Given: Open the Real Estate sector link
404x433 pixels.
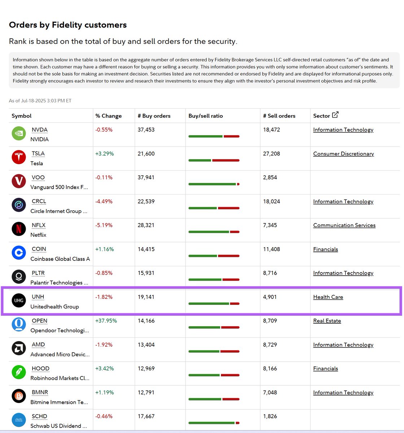Looking at the screenshot, I should click(x=327, y=321).
